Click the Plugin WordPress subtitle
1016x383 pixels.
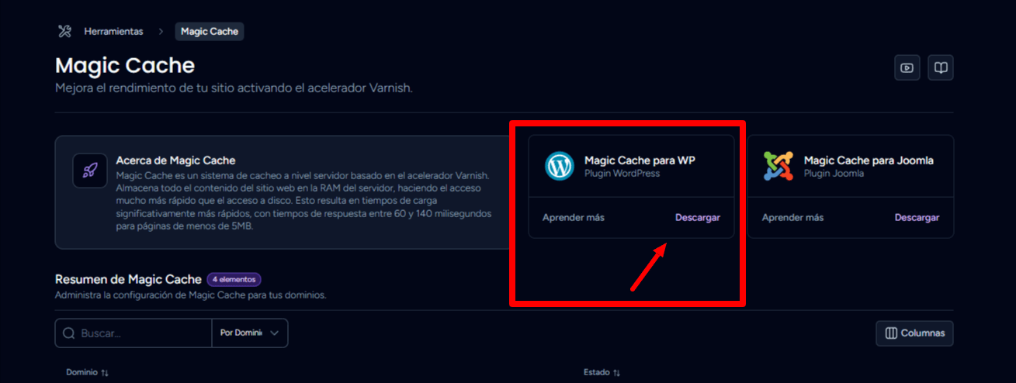pos(622,174)
